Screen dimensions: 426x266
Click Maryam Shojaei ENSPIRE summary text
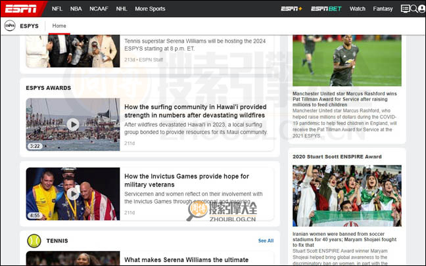coord(340,257)
